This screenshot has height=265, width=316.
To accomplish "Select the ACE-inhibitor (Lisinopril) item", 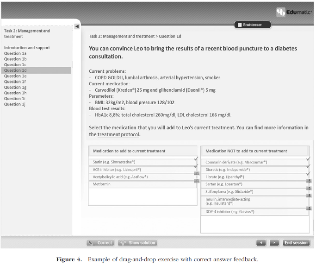I will [x=143, y=170].
